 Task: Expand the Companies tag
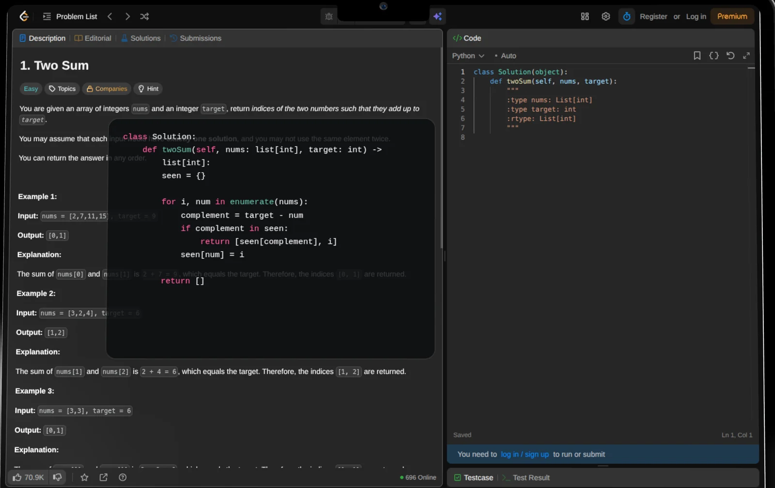click(x=107, y=89)
